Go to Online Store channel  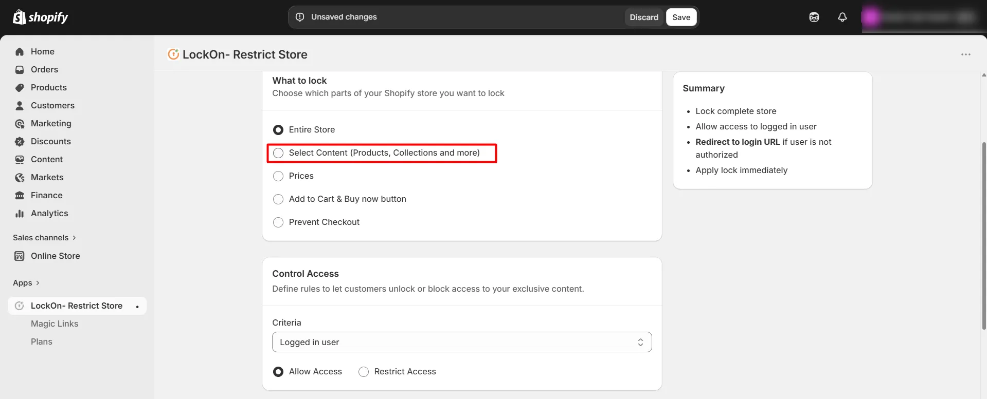56,256
